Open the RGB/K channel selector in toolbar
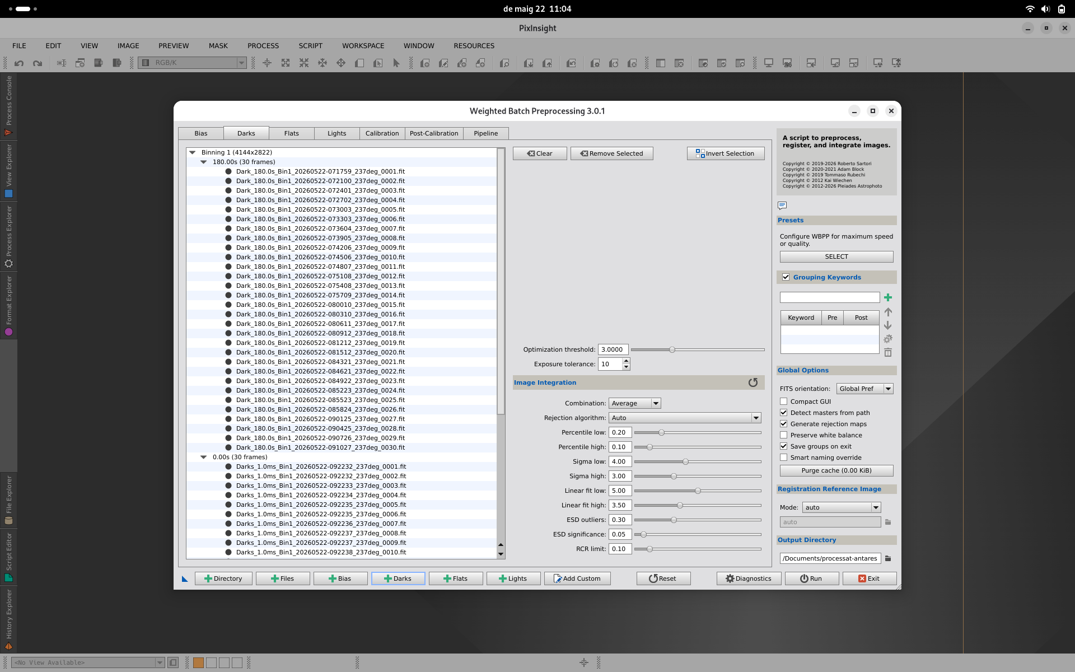The height and width of the screenshot is (672, 1075). tap(193, 63)
